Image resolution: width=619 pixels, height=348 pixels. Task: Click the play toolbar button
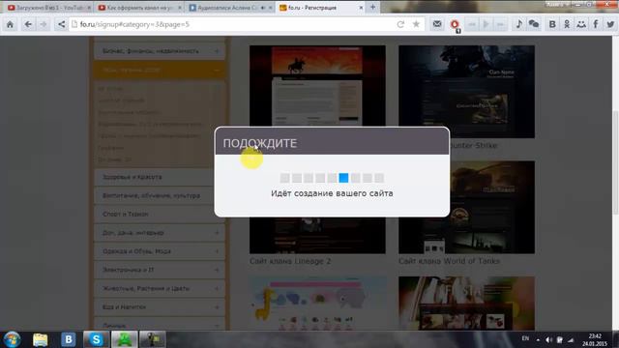coord(486,24)
